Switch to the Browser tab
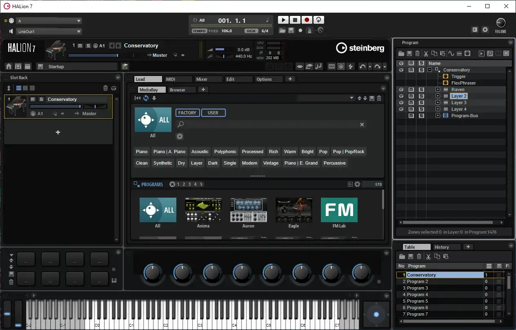516x330 pixels. click(182, 90)
